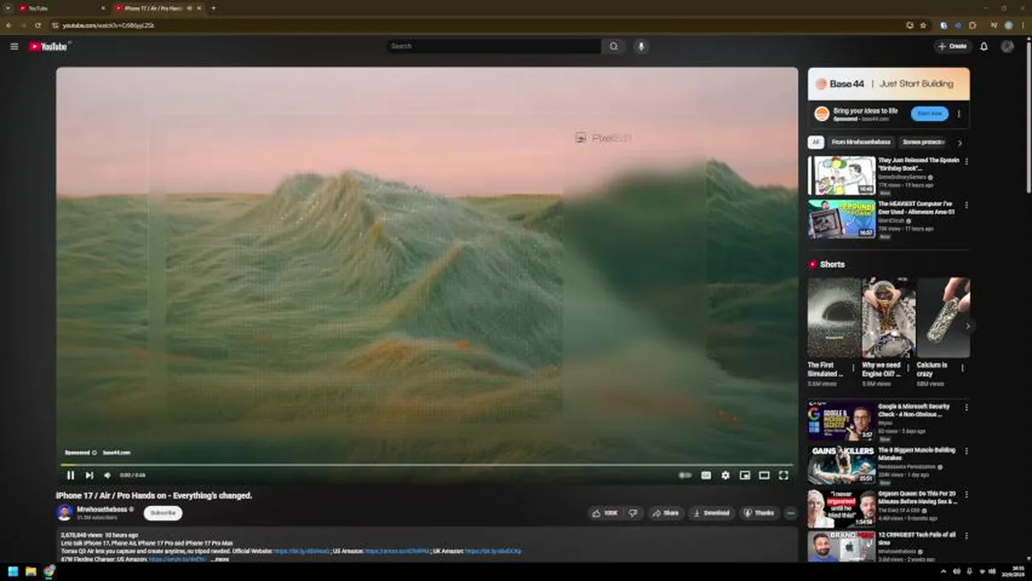Show next Shorts with the arrow
Image resolution: width=1032 pixels, height=581 pixels.
pos(968,326)
